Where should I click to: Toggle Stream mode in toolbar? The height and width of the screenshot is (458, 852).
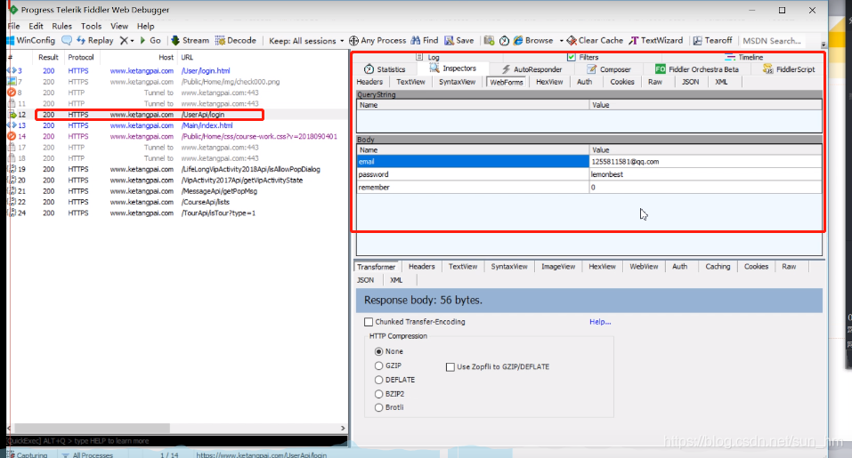[x=191, y=41]
